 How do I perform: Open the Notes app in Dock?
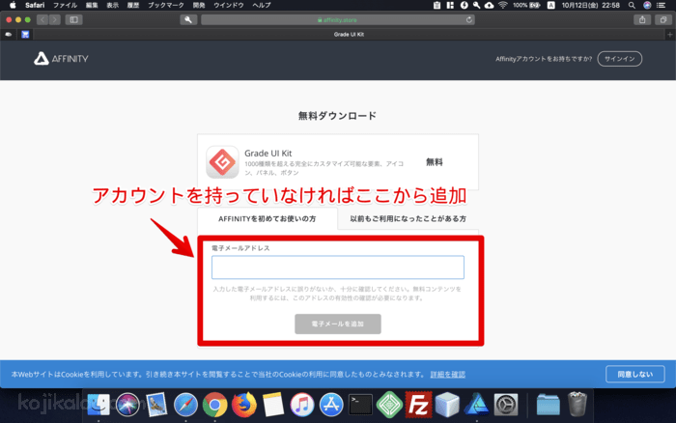pos(273,405)
